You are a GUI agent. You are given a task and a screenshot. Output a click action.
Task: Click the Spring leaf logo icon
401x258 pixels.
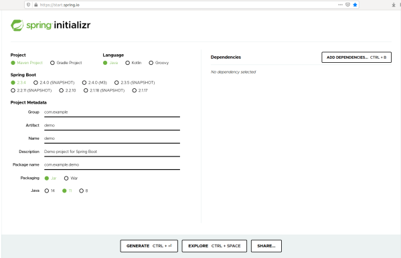coord(17,25)
